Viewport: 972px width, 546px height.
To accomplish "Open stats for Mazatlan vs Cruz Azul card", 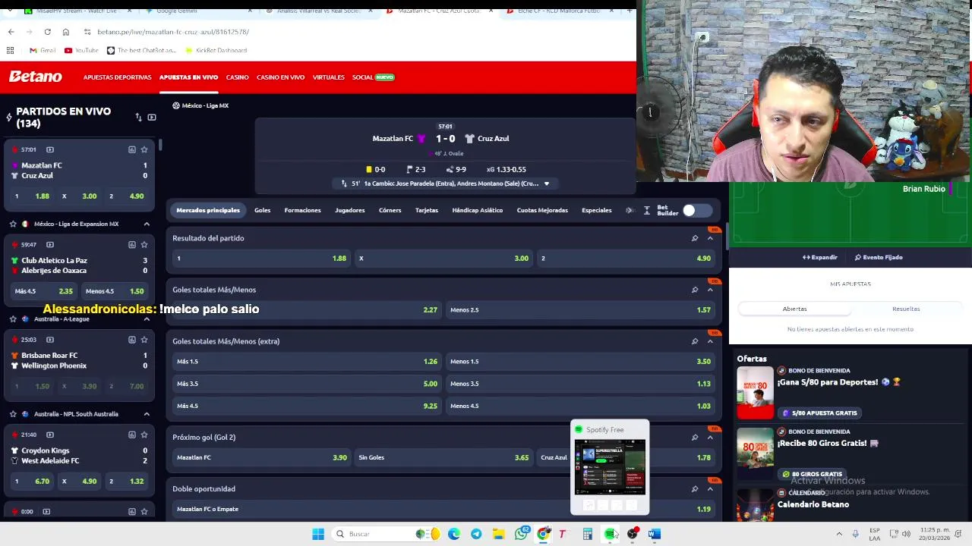I will 131,149.
